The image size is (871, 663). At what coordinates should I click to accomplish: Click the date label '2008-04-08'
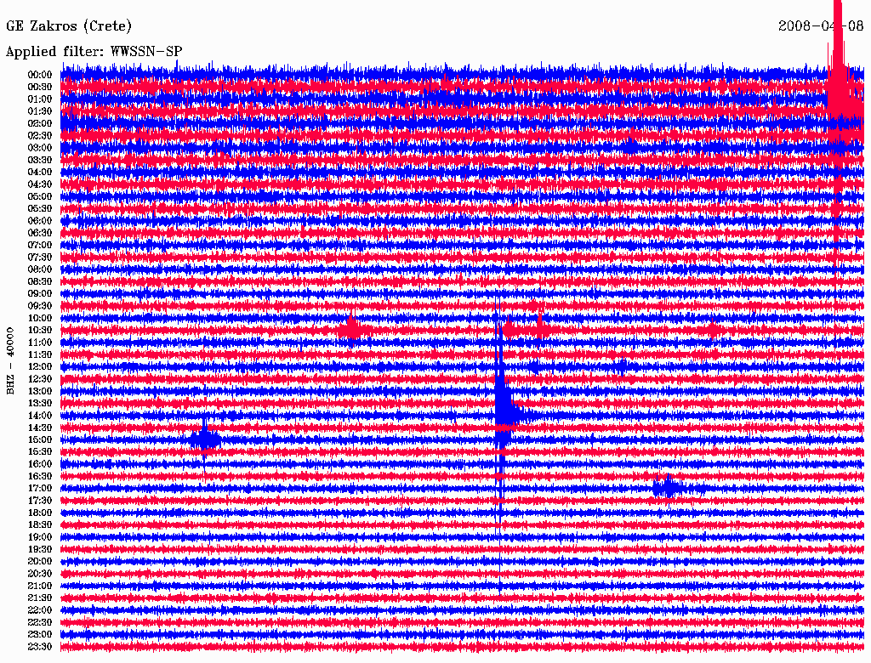(821, 26)
